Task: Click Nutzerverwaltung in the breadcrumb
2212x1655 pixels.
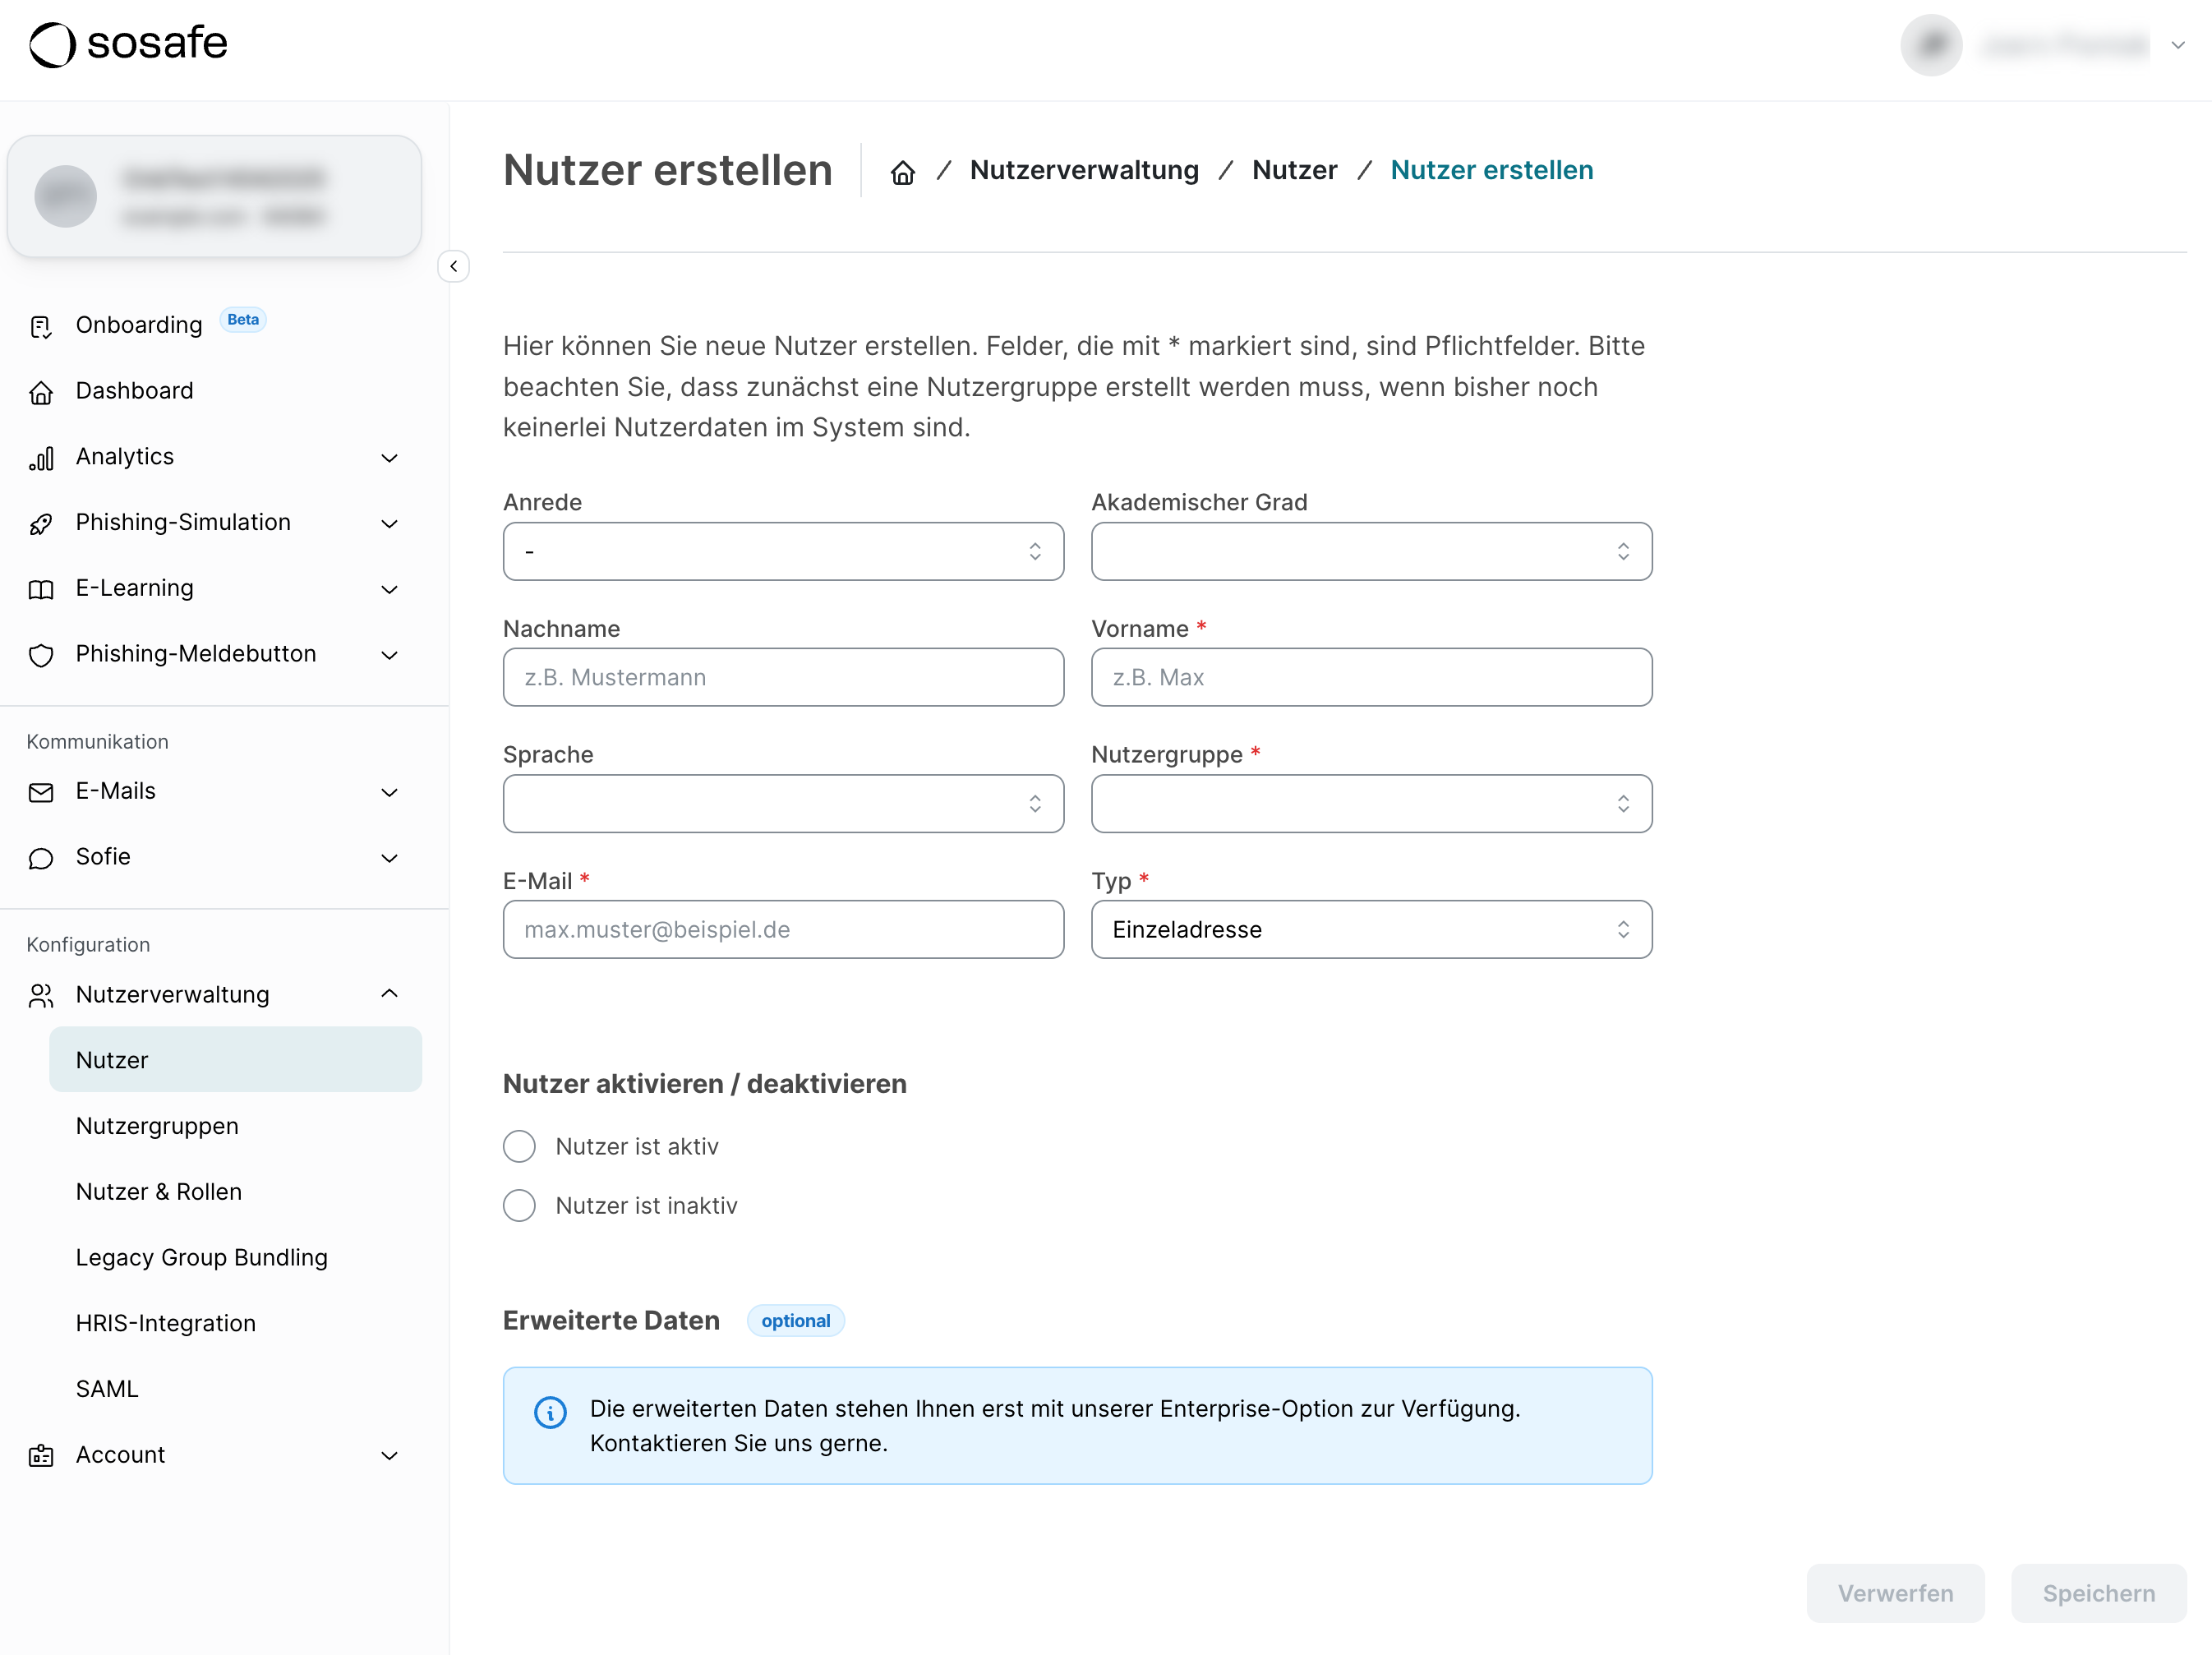Action: click(1084, 170)
